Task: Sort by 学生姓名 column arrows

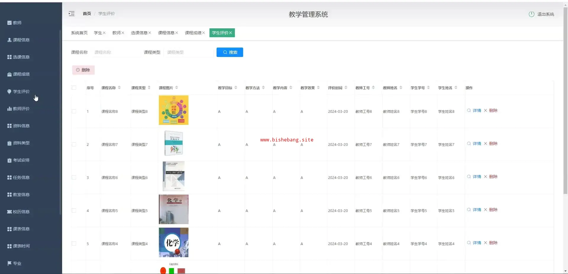Action: click(x=456, y=88)
